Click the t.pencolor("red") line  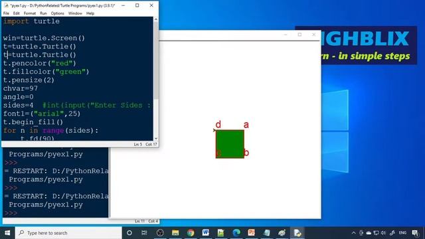pos(40,63)
